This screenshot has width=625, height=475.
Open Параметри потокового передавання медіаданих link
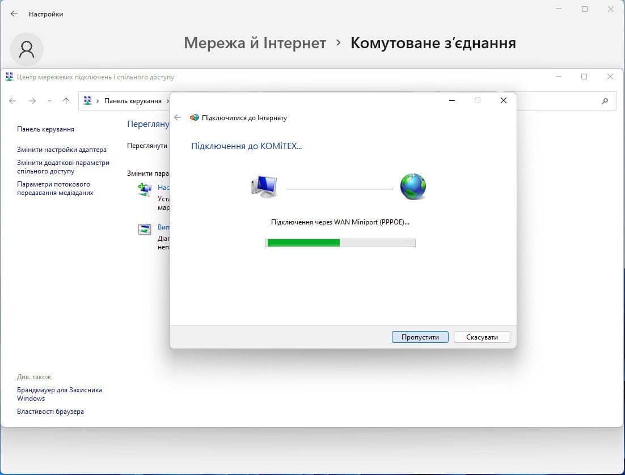(55, 188)
